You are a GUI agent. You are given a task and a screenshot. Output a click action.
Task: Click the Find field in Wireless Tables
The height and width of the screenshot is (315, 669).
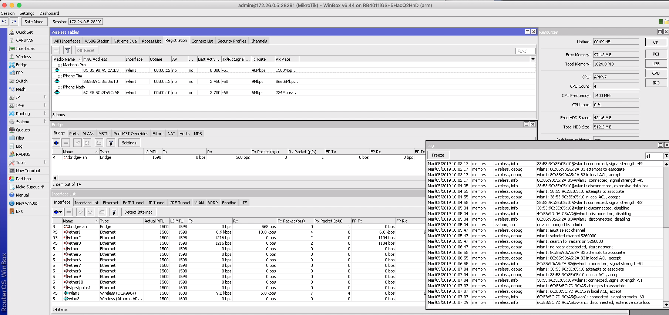click(525, 51)
